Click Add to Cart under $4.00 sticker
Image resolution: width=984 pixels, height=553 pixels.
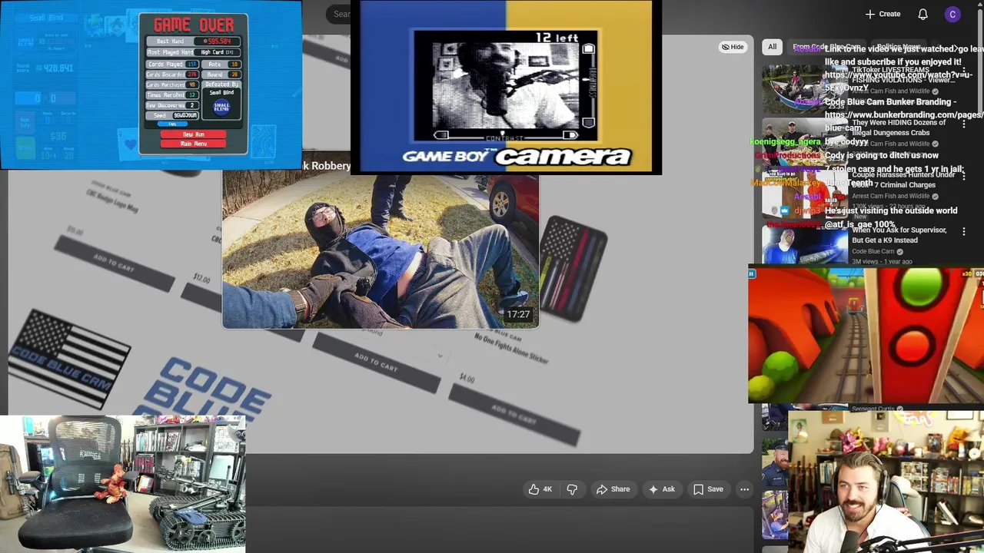pyautogui.click(x=514, y=415)
